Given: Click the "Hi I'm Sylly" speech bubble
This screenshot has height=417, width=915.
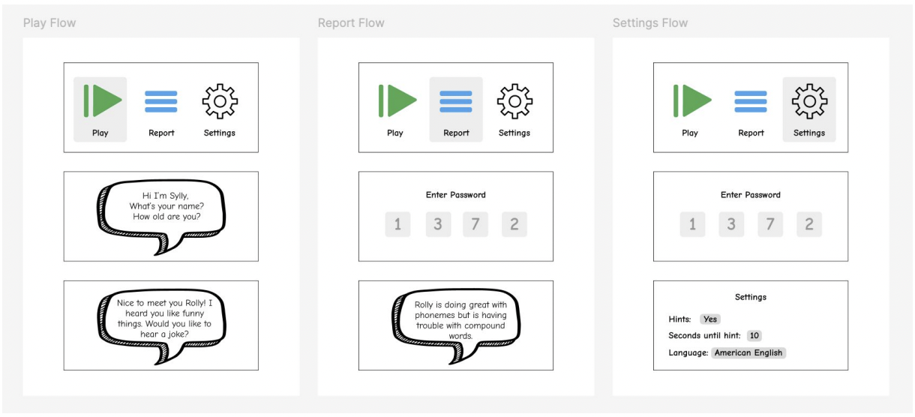Looking at the screenshot, I should pyautogui.click(x=161, y=216).
